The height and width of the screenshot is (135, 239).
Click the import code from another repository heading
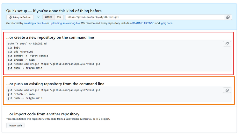43,114
